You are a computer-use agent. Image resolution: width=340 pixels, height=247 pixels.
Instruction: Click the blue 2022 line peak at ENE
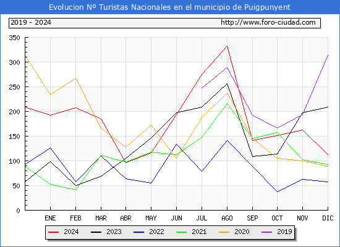pyautogui.click(x=50, y=148)
